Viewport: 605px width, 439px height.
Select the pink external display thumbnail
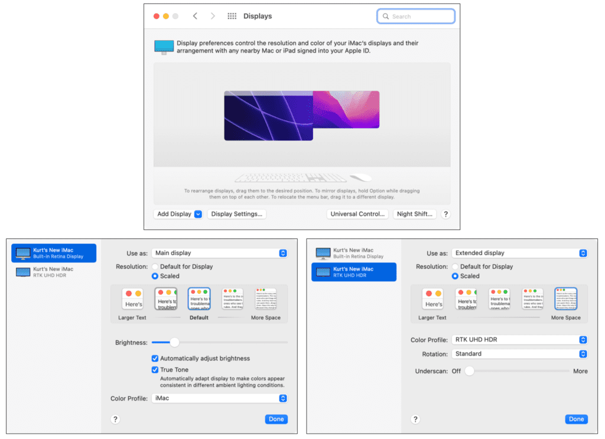tap(346, 110)
